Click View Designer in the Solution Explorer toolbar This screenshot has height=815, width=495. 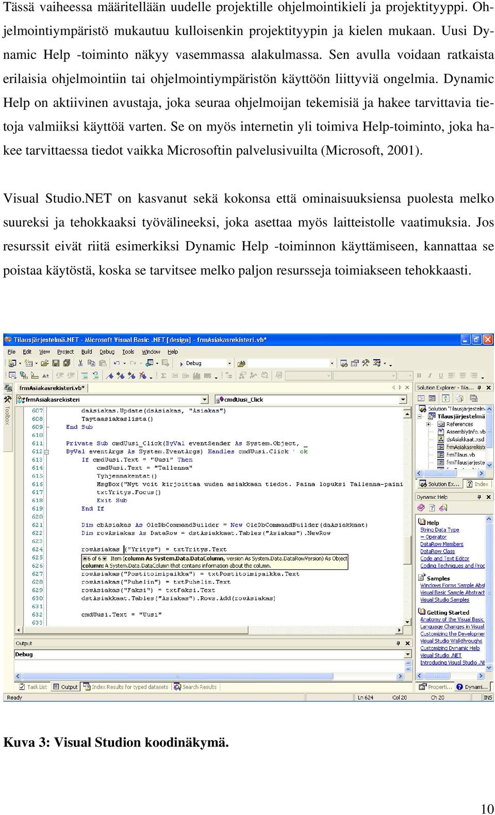click(x=432, y=398)
